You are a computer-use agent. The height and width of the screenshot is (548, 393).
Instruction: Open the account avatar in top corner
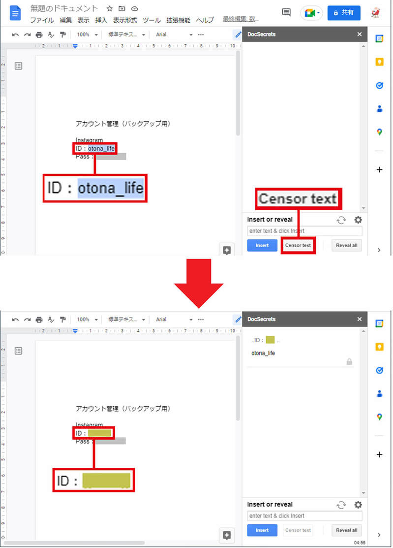(376, 13)
